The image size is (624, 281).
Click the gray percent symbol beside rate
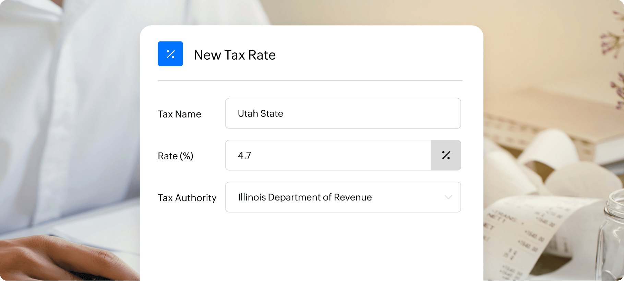446,155
